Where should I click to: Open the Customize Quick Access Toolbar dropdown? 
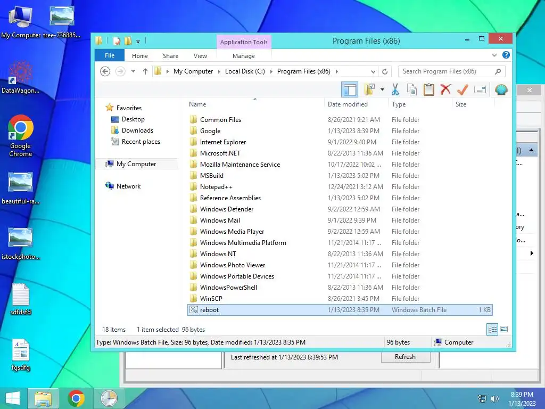click(138, 42)
